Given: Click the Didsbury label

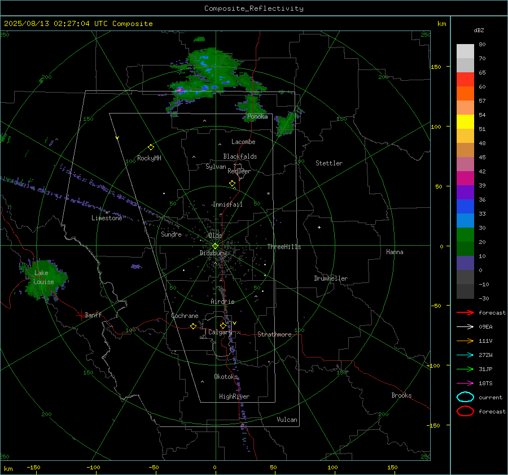Looking at the screenshot, I should coord(213,253).
